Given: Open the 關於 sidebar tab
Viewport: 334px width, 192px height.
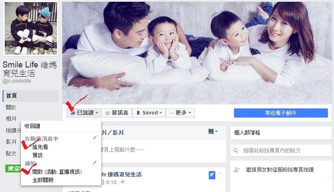Looking at the screenshot, I should point(11,107).
